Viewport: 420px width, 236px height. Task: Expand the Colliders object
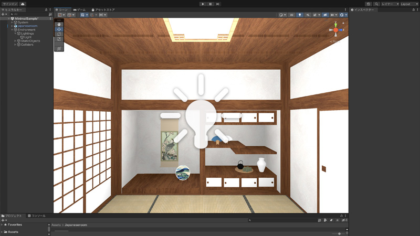(15, 45)
